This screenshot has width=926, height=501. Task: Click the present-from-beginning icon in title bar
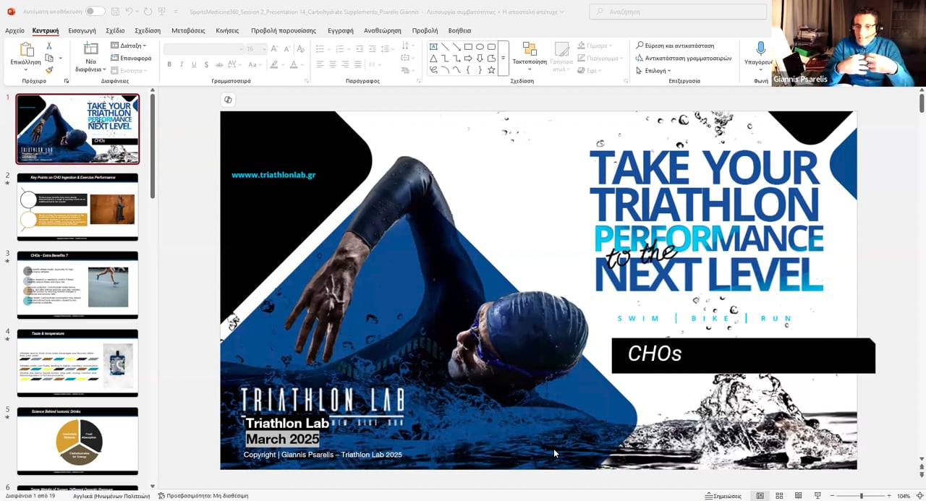tap(163, 12)
